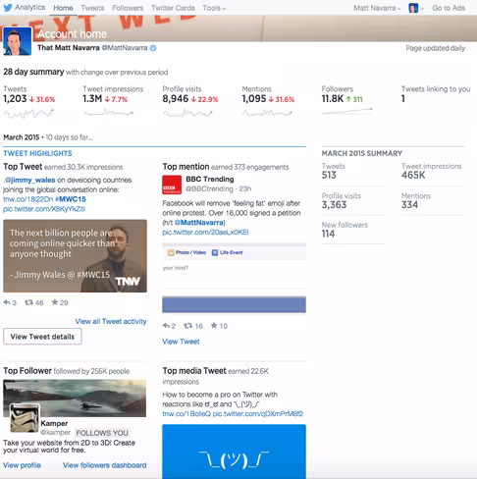Click the Mentions sparkline chart
The height and width of the screenshot is (479, 477).
click(x=267, y=113)
